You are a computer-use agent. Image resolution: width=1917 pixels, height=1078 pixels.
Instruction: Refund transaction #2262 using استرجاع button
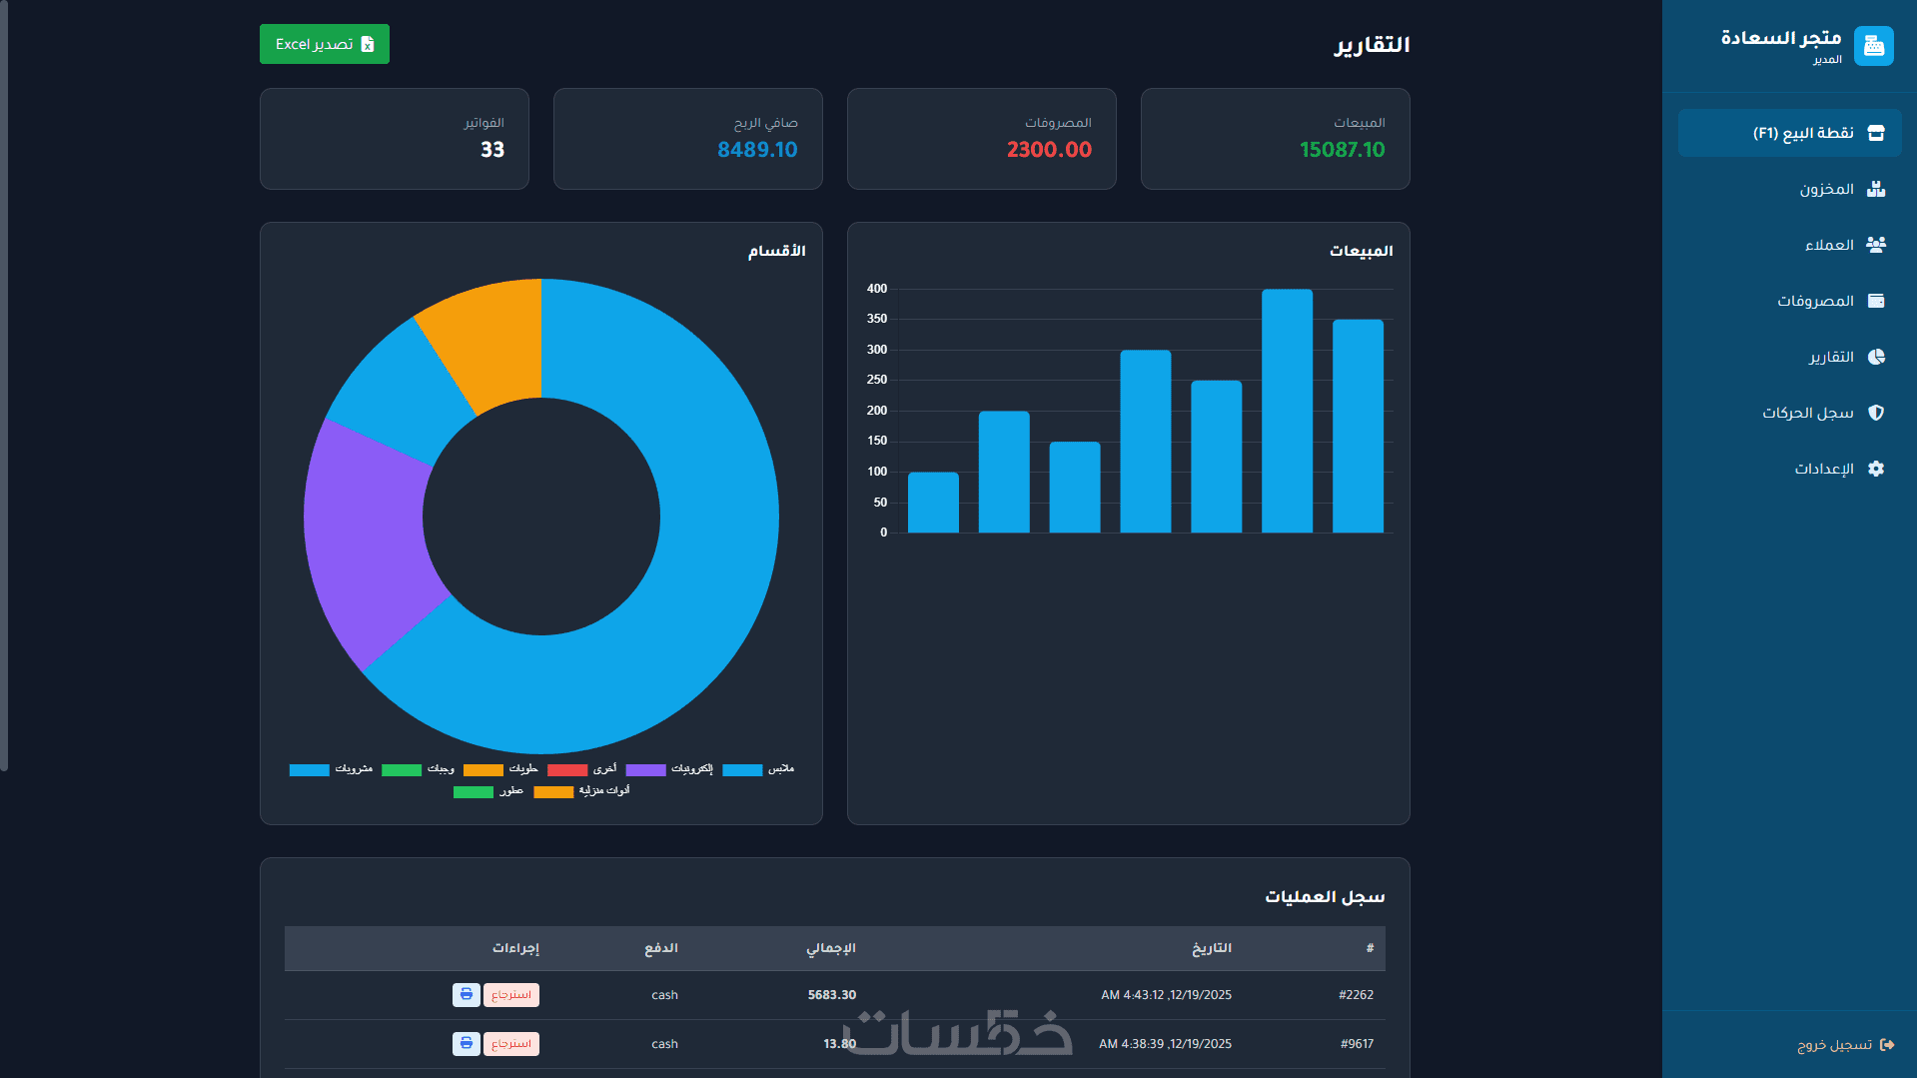(511, 994)
